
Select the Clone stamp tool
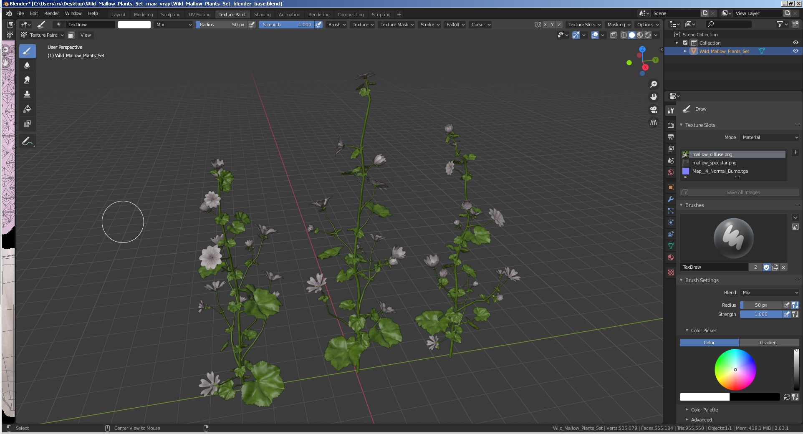pos(27,94)
